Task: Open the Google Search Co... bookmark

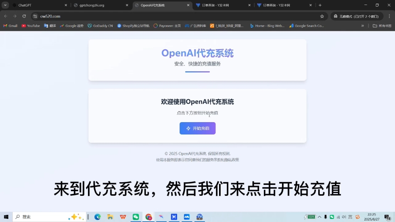Action: click(307, 26)
